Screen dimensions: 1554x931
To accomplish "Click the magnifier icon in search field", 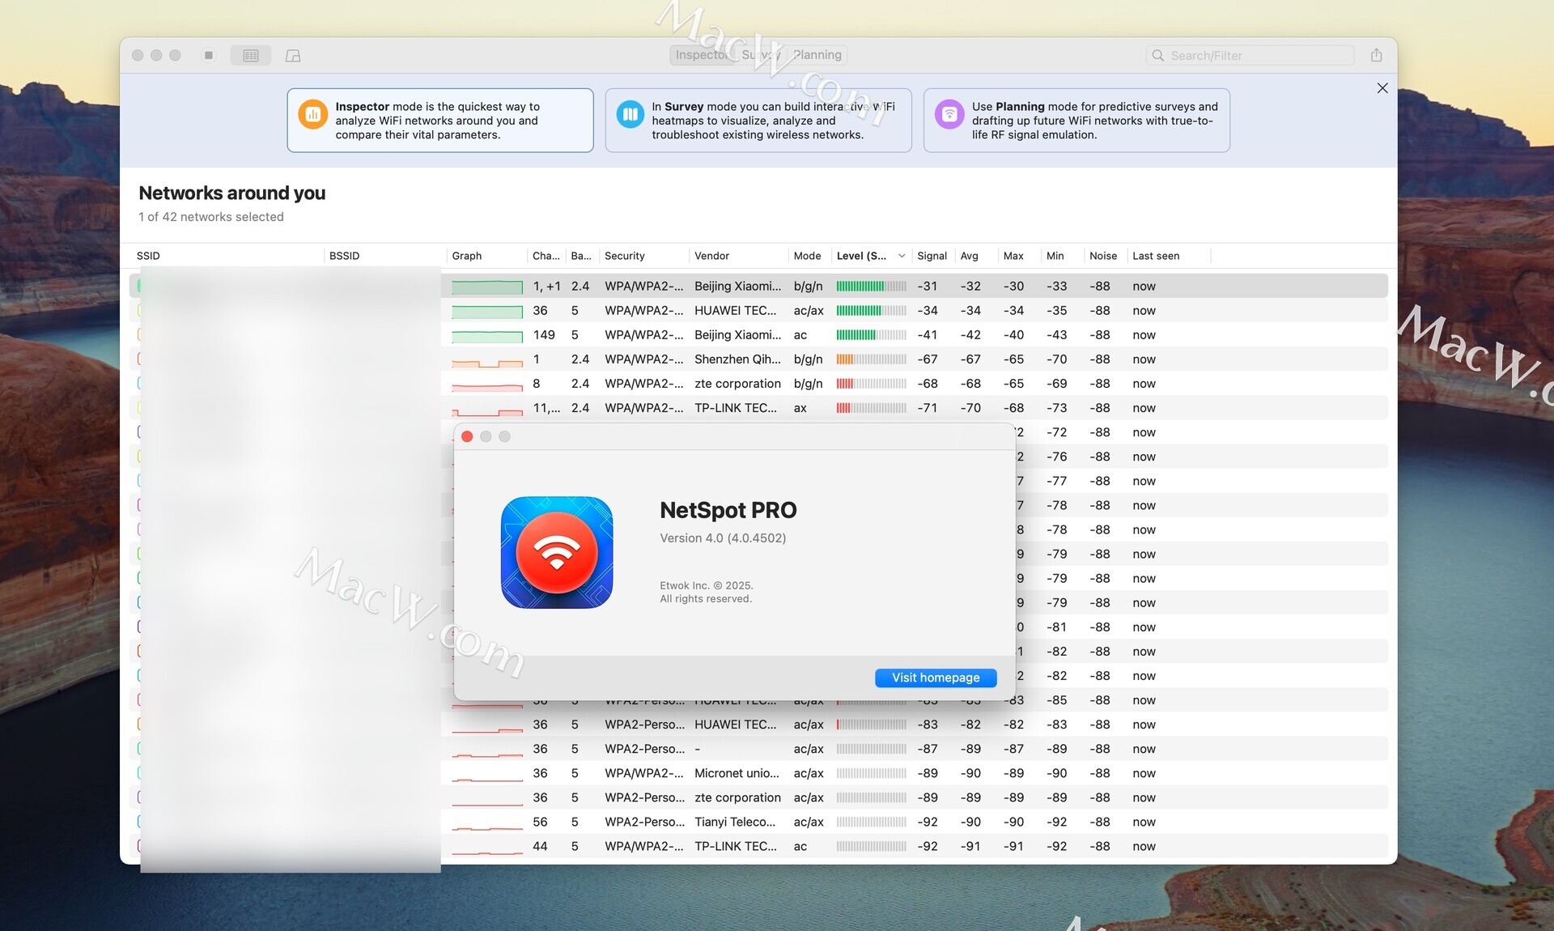I will (x=1158, y=55).
